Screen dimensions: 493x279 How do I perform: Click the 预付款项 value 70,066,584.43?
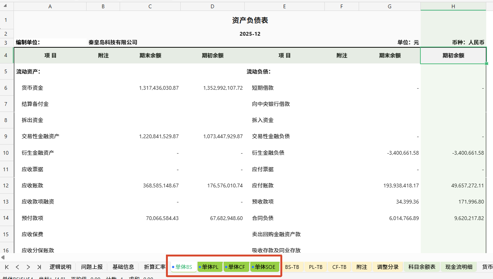pos(162,218)
